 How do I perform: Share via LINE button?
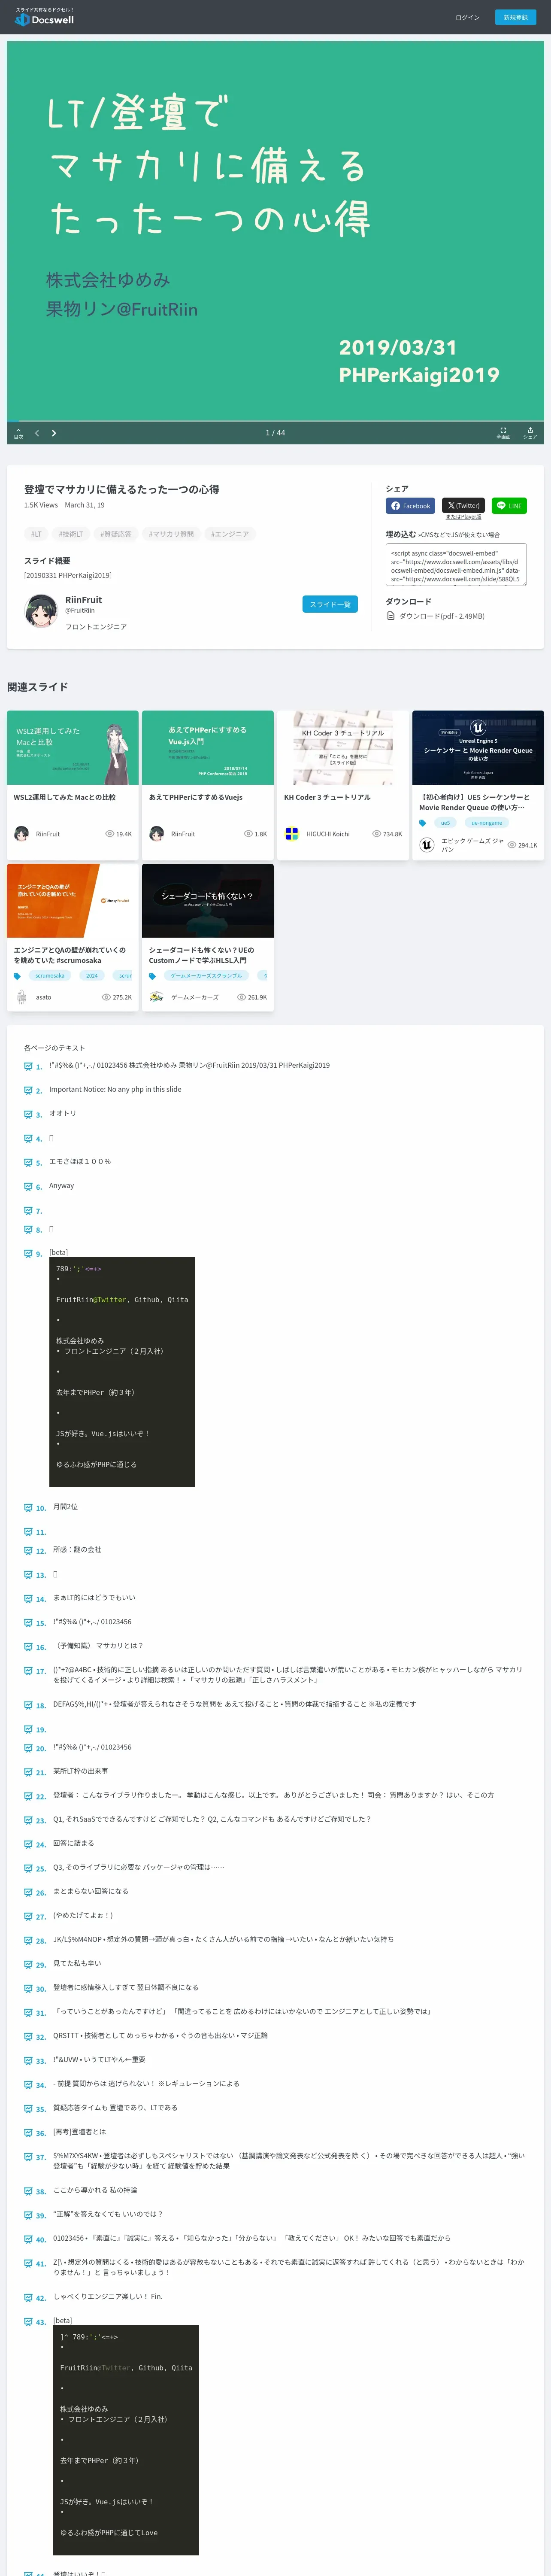click(x=510, y=506)
